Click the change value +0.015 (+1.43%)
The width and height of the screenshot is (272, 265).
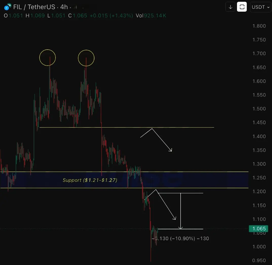pos(111,16)
